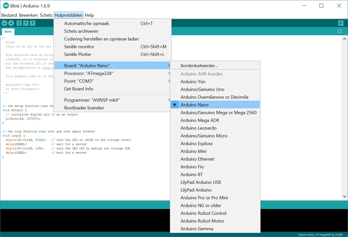Open Bordenbeheerder... boards manager
This screenshot has height=237, width=348.
point(199,65)
